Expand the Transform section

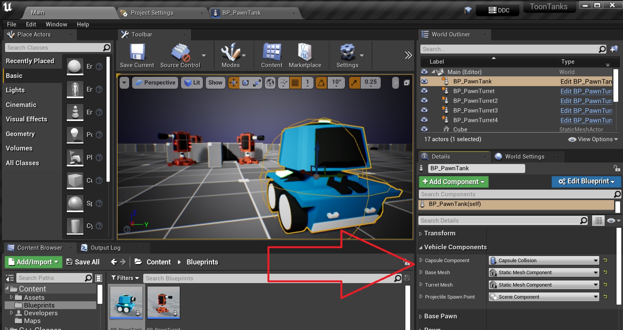439,233
